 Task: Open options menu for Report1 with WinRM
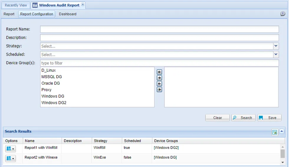(x=10, y=149)
